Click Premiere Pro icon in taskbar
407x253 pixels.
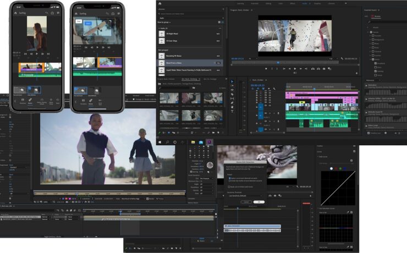[209, 142]
